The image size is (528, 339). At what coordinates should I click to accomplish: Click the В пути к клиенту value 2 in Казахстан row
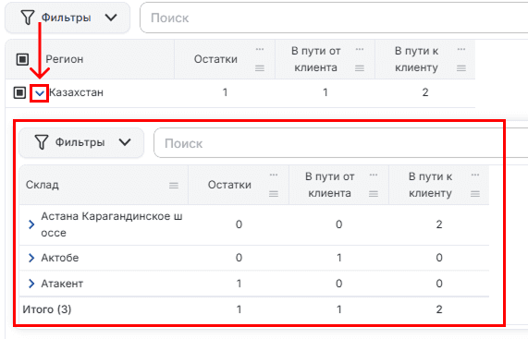(425, 92)
